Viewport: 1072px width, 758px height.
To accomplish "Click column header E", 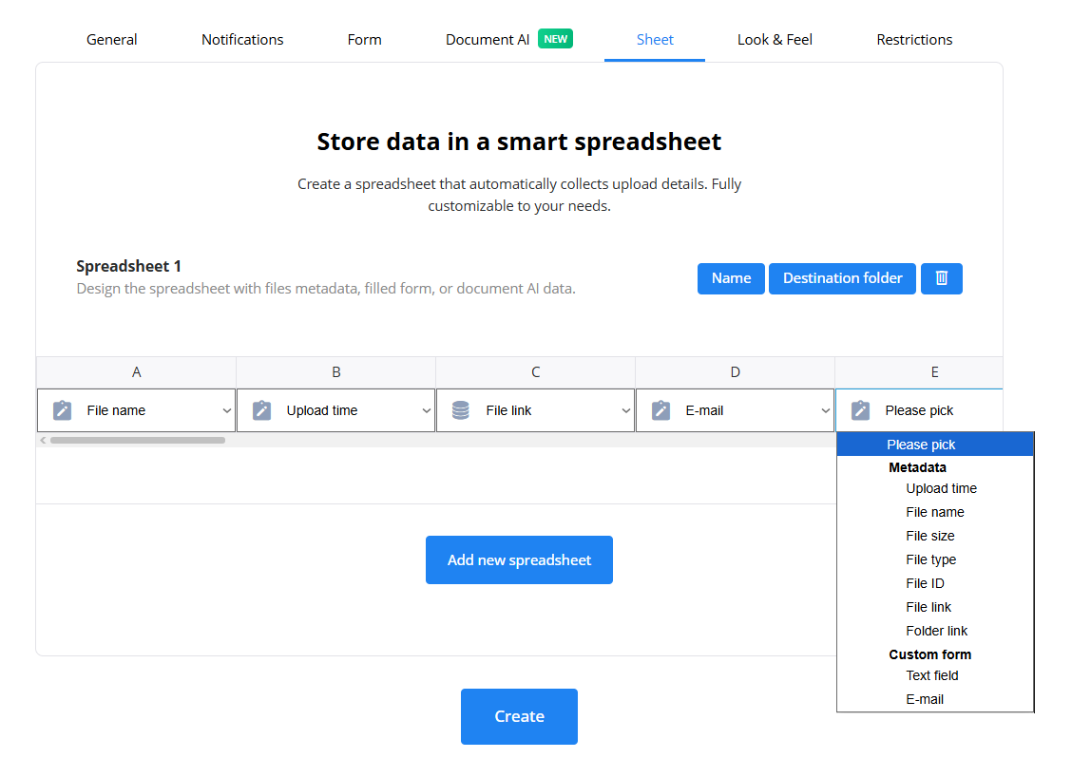I will [919, 371].
